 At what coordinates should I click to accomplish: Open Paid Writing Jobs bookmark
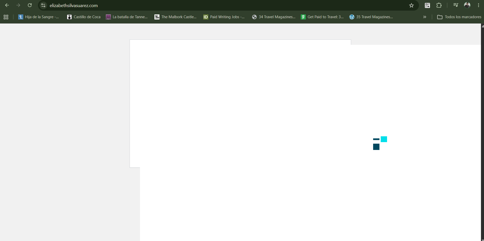(x=224, y=17)
